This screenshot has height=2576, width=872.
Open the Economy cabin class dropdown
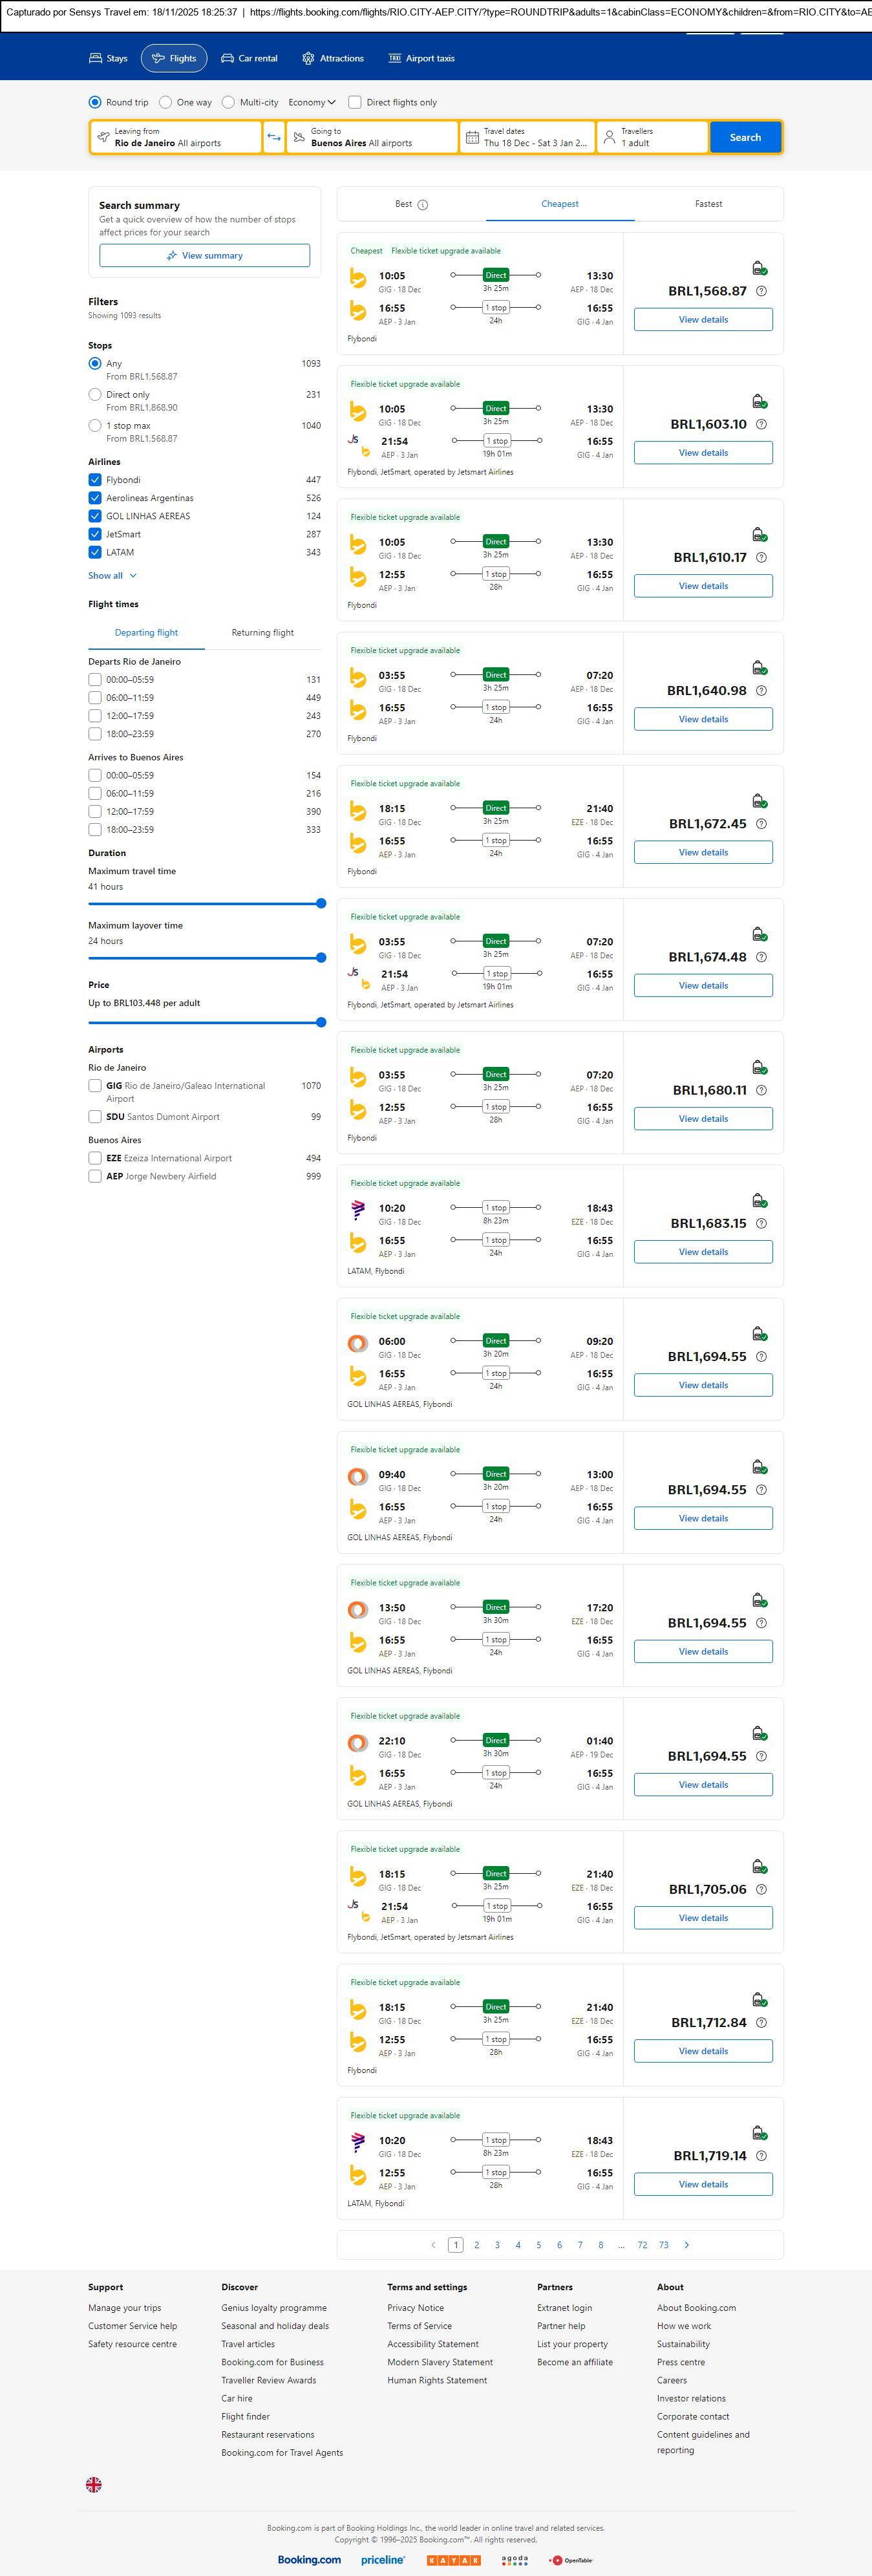tap(311, 102)
